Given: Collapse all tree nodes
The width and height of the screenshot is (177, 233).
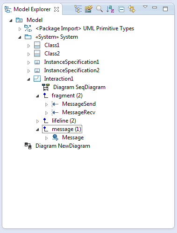Looking at the screenshot, I should coord(121,9).
